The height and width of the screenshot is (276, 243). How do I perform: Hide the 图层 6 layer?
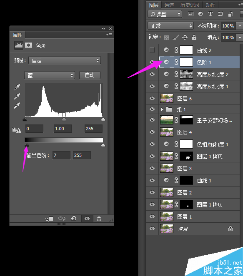(152, 98)
